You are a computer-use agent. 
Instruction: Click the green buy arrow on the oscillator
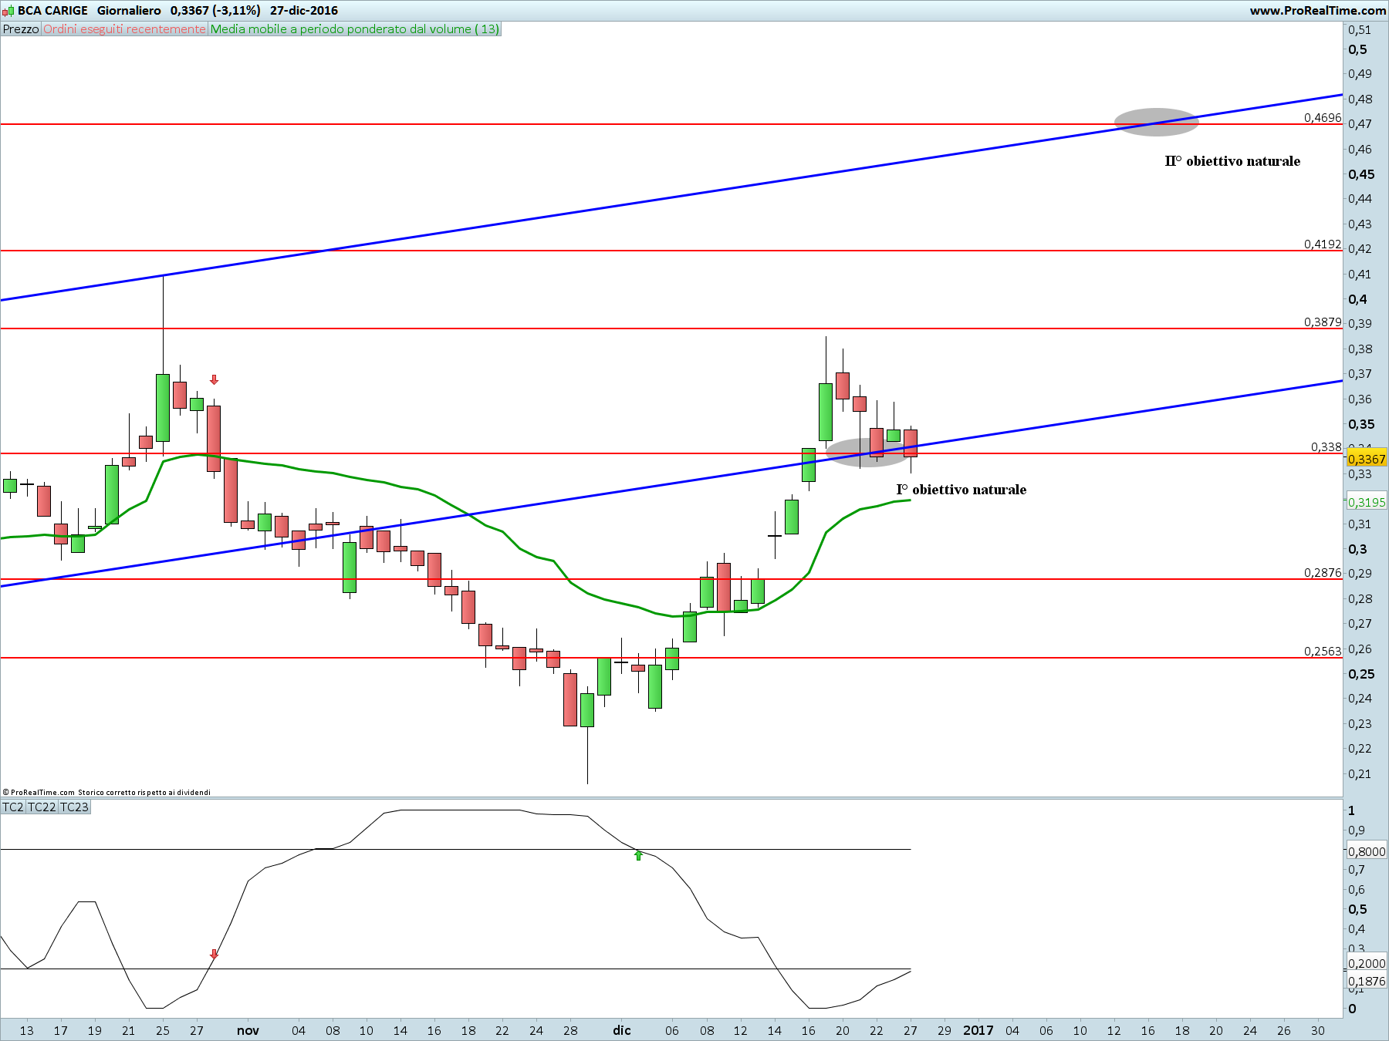638,855
